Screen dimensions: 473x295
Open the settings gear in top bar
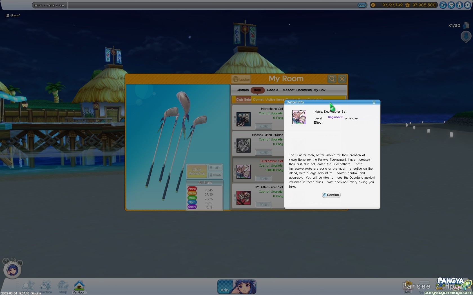pos(467,5)
